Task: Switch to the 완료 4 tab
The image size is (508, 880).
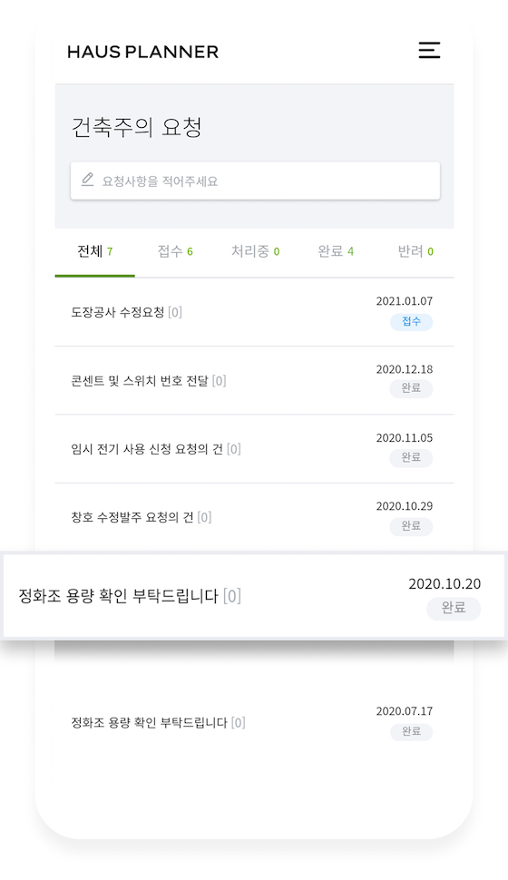Action: coord(336,251)
